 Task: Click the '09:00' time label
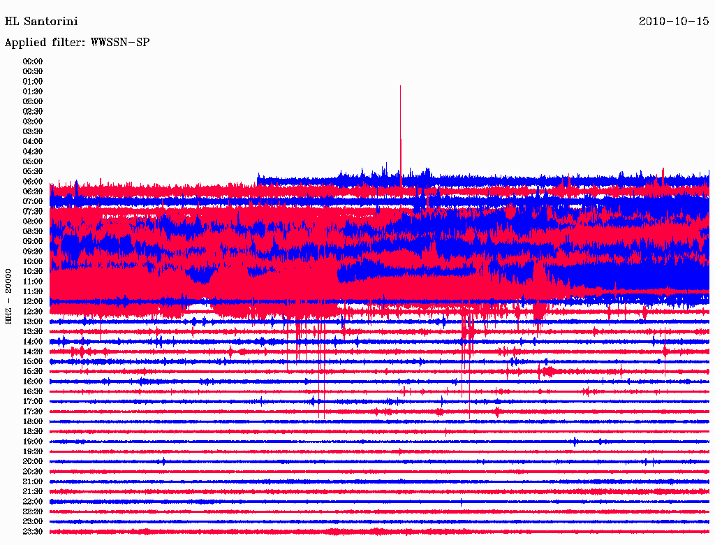pos(33,242)
